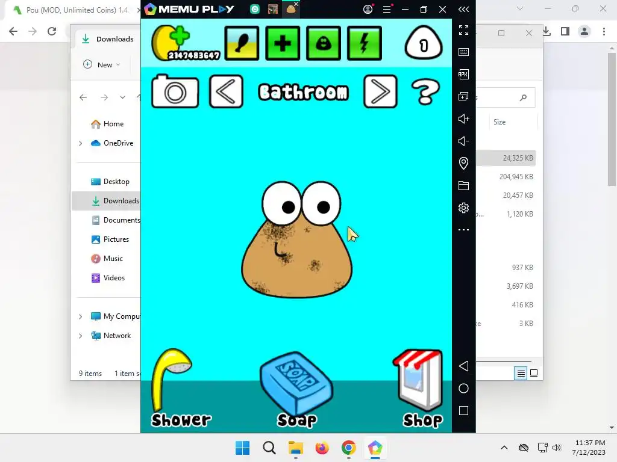This screenshot has height=462, width=617.
Task: Open File Explorer recent locations dropdown
Action: click(123, 97)
